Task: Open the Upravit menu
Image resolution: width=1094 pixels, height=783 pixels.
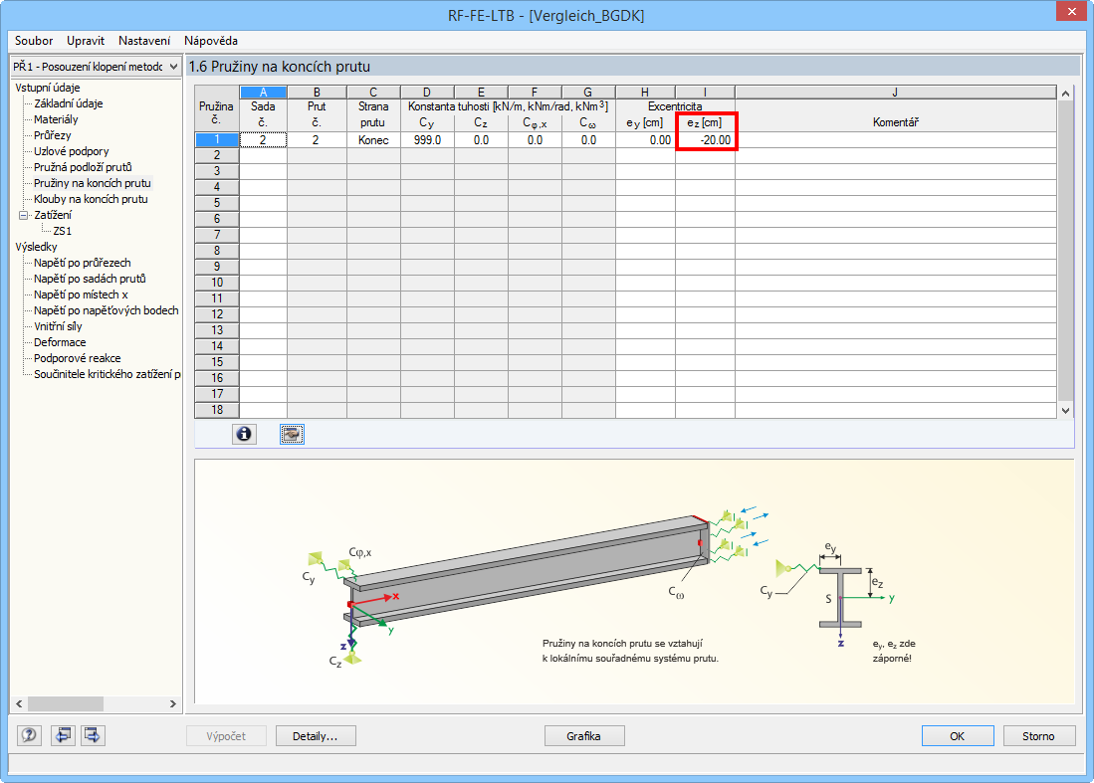Action: click(x=86, y=41)
